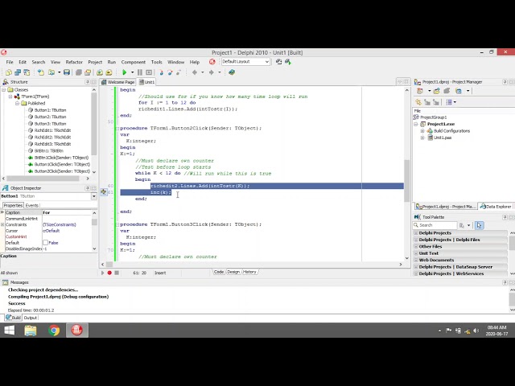Switch to the Welcome Page tab

point(118,82)
